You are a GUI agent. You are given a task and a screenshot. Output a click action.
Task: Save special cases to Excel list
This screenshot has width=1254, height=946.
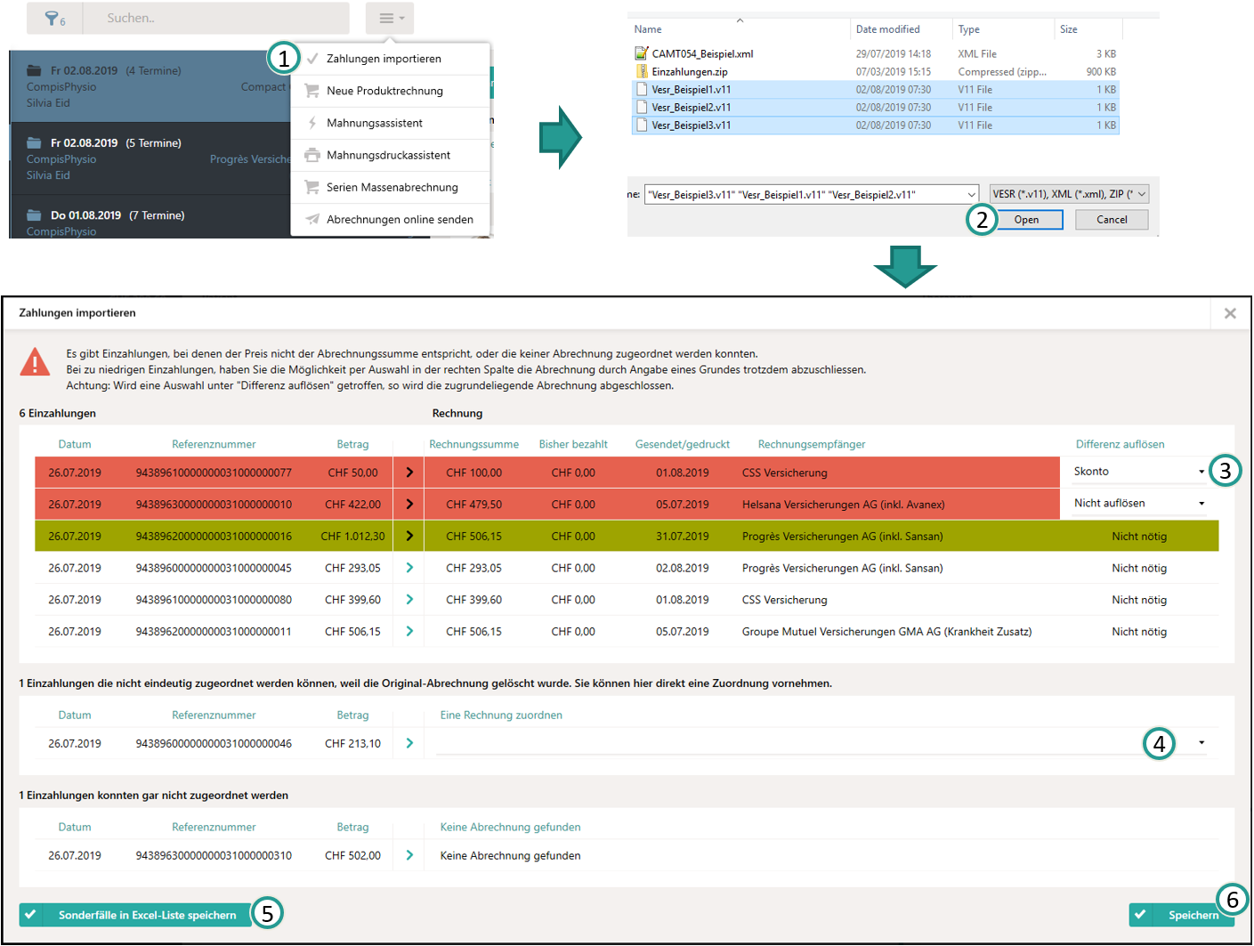(x=134, y=915)
